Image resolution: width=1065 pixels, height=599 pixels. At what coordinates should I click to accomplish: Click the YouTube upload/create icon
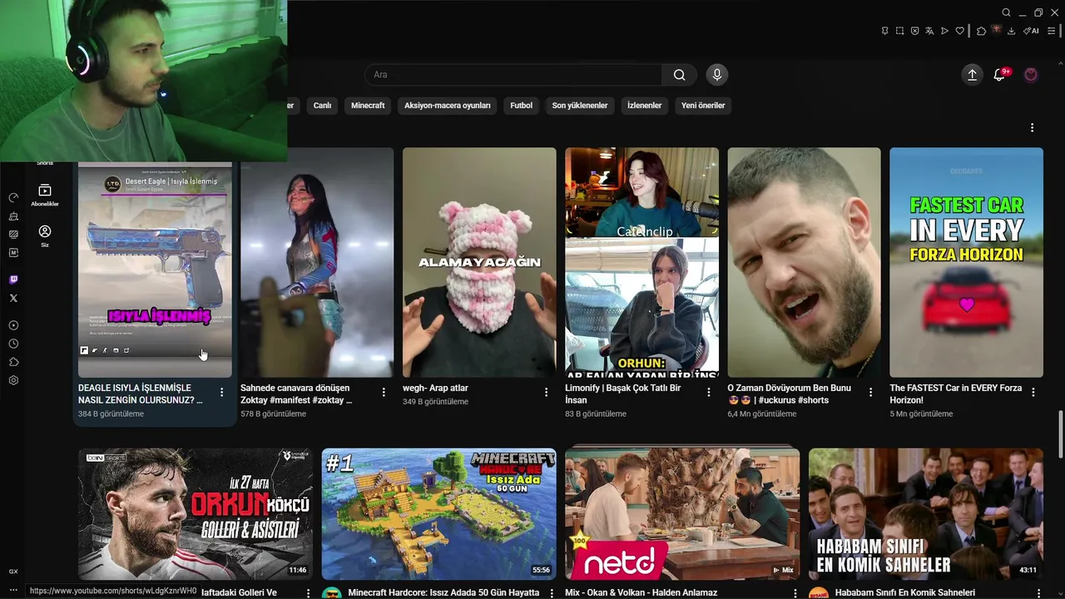(x=972, y=75)
